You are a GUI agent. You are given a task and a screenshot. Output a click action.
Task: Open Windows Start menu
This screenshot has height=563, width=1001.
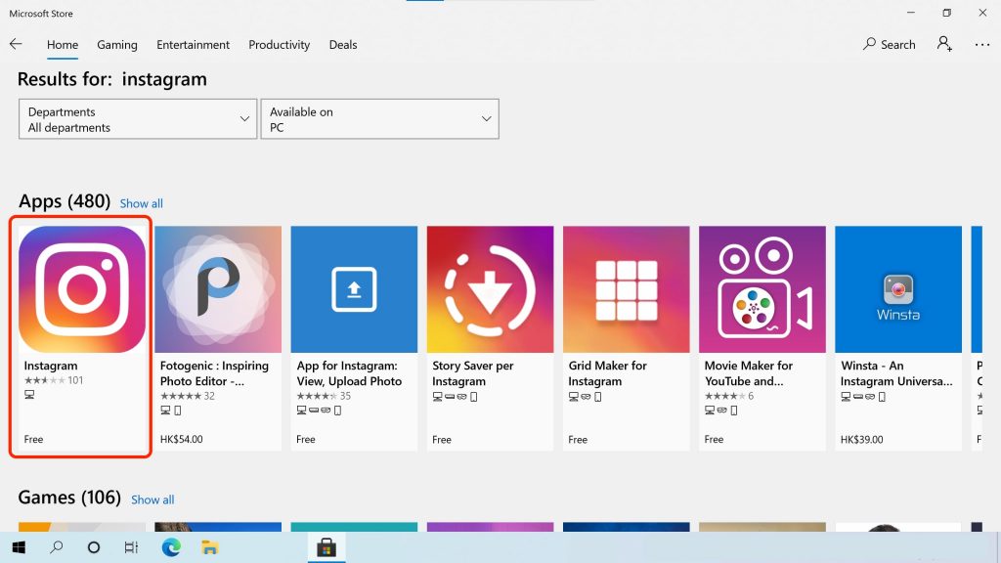pos(19,547)
